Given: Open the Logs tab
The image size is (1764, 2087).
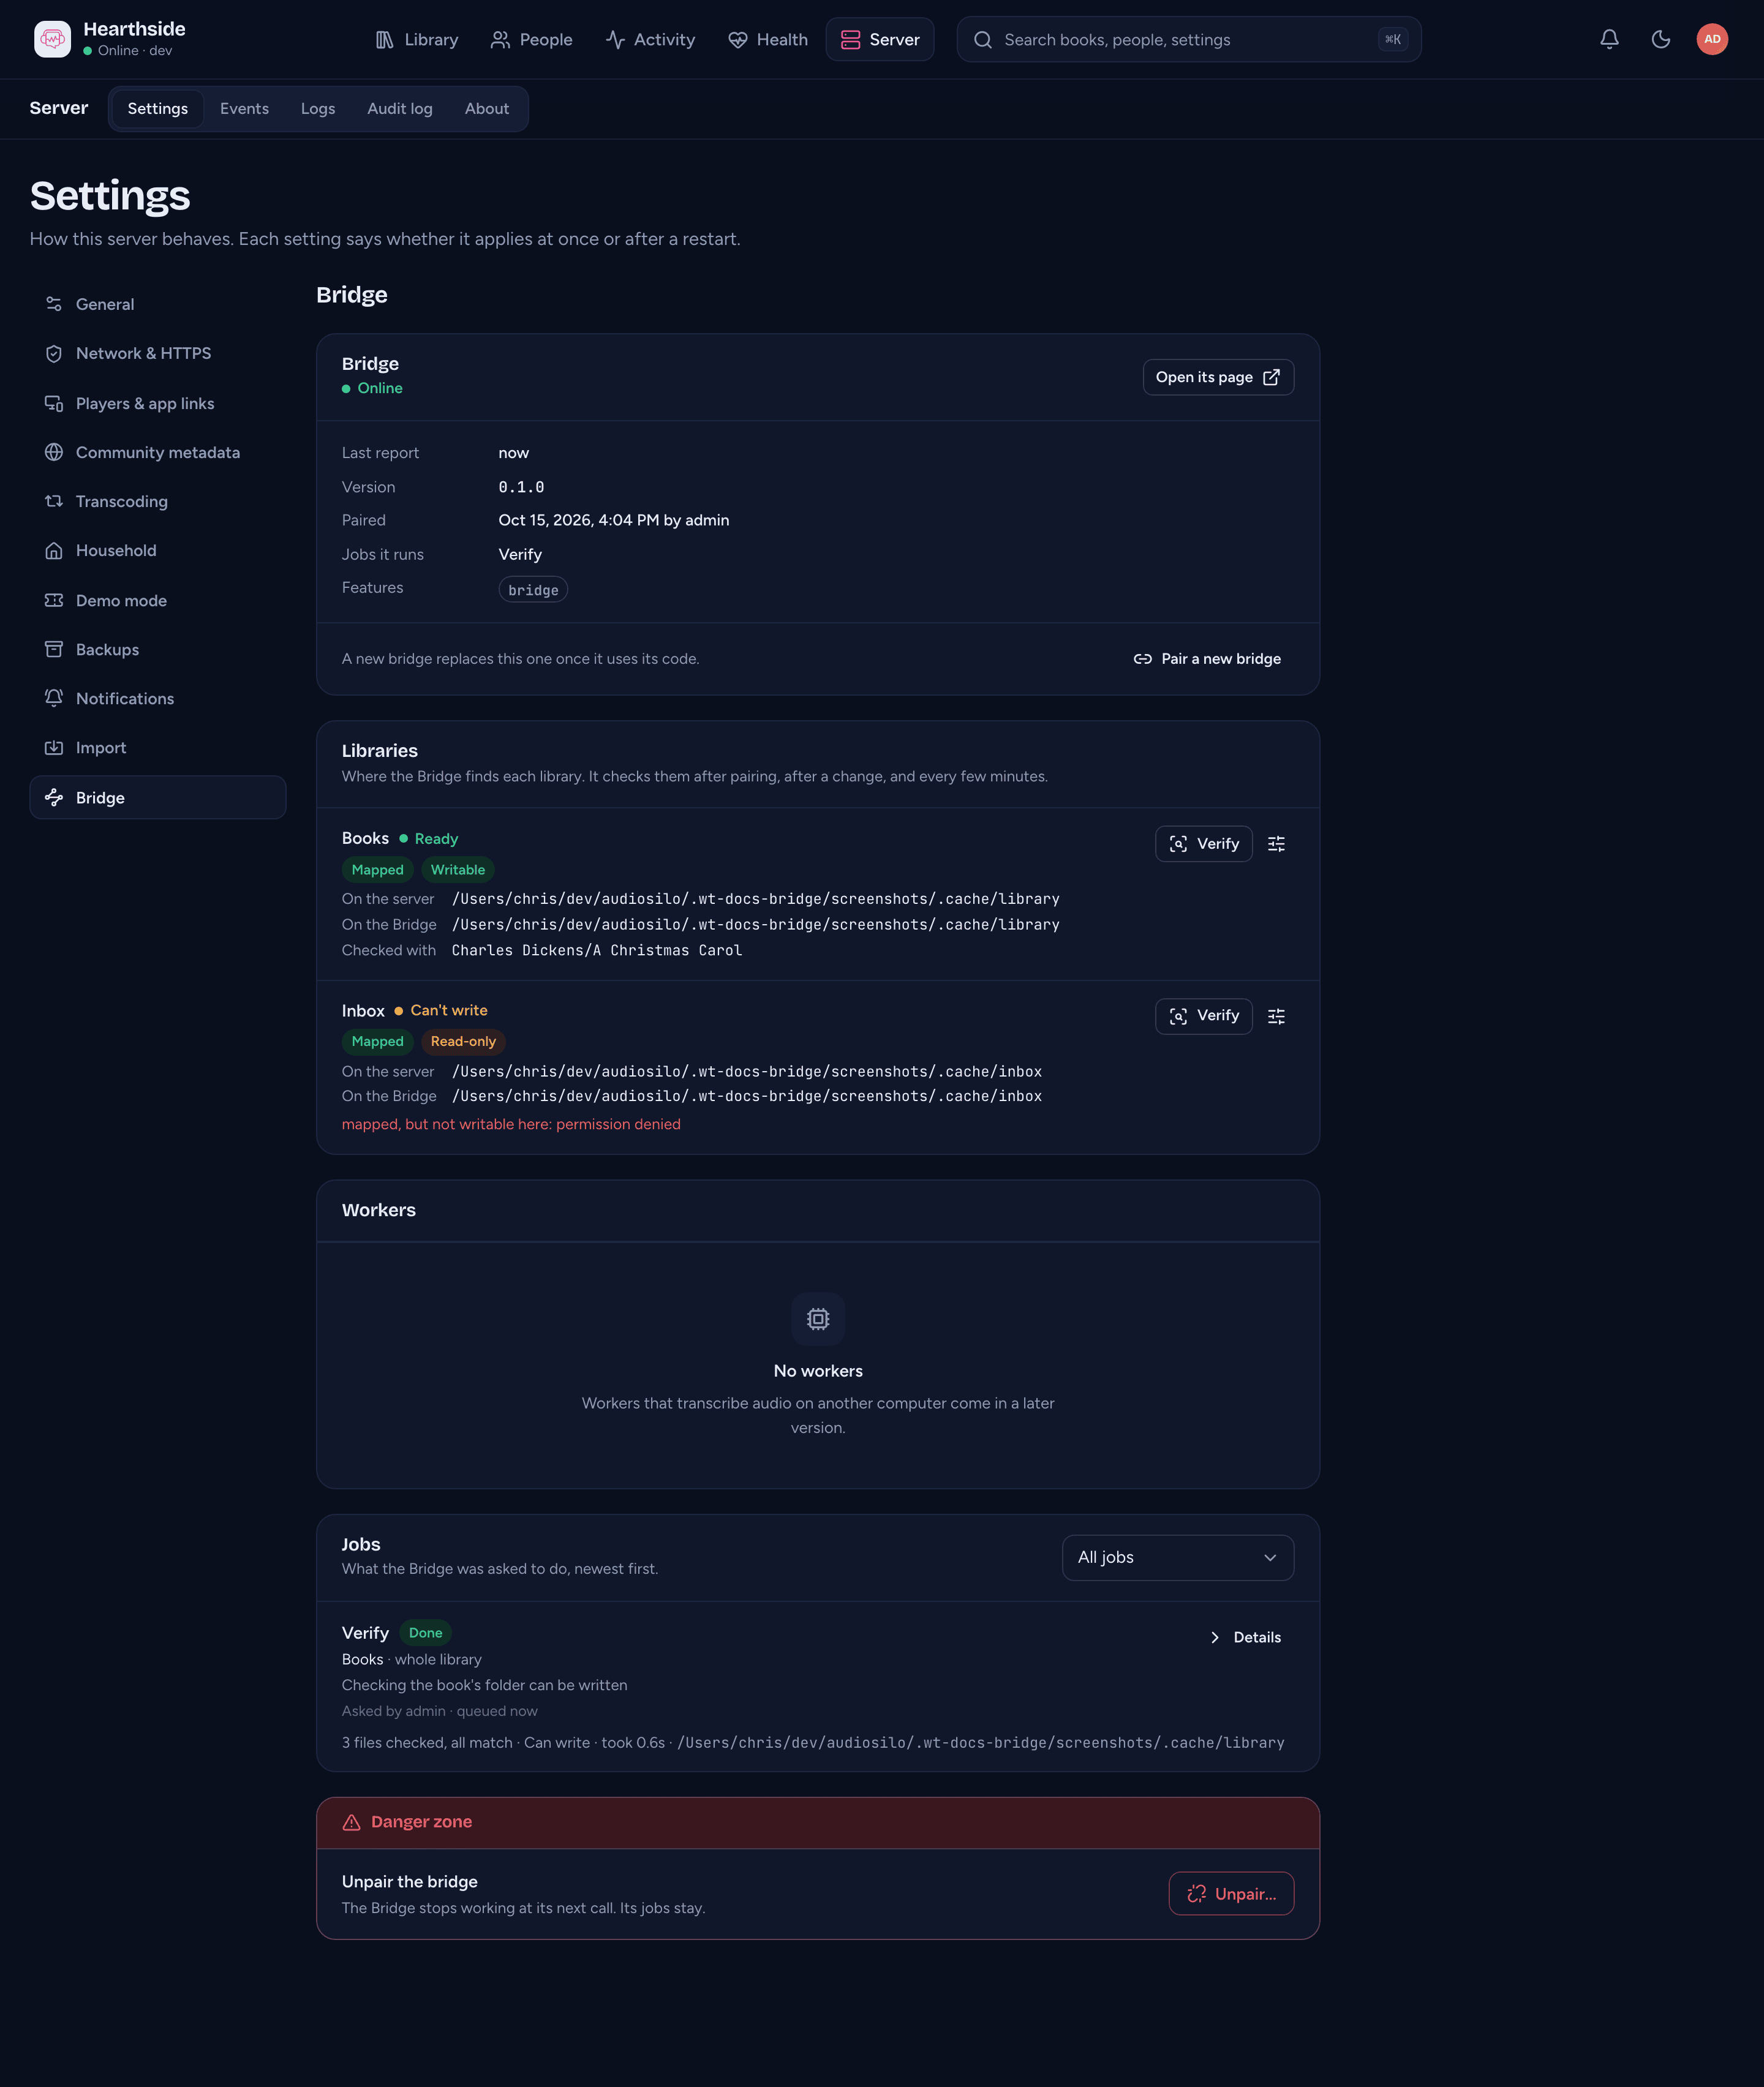Looking at the screenshot, I should (x=318, y=108).
